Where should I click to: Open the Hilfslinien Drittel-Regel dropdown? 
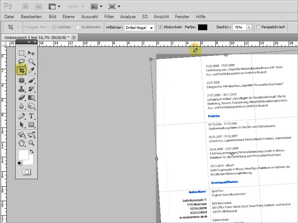tap(139, 28)
